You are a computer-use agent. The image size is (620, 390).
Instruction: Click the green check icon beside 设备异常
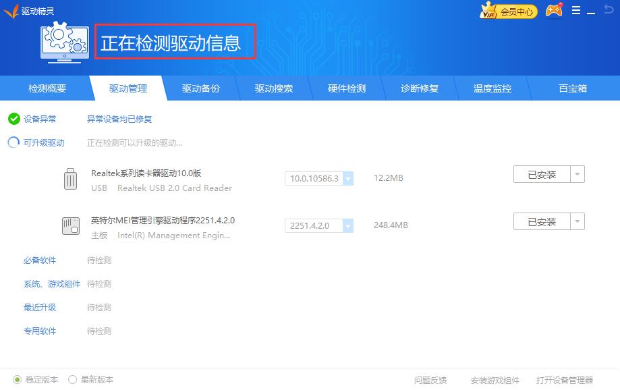coord(14,118)
